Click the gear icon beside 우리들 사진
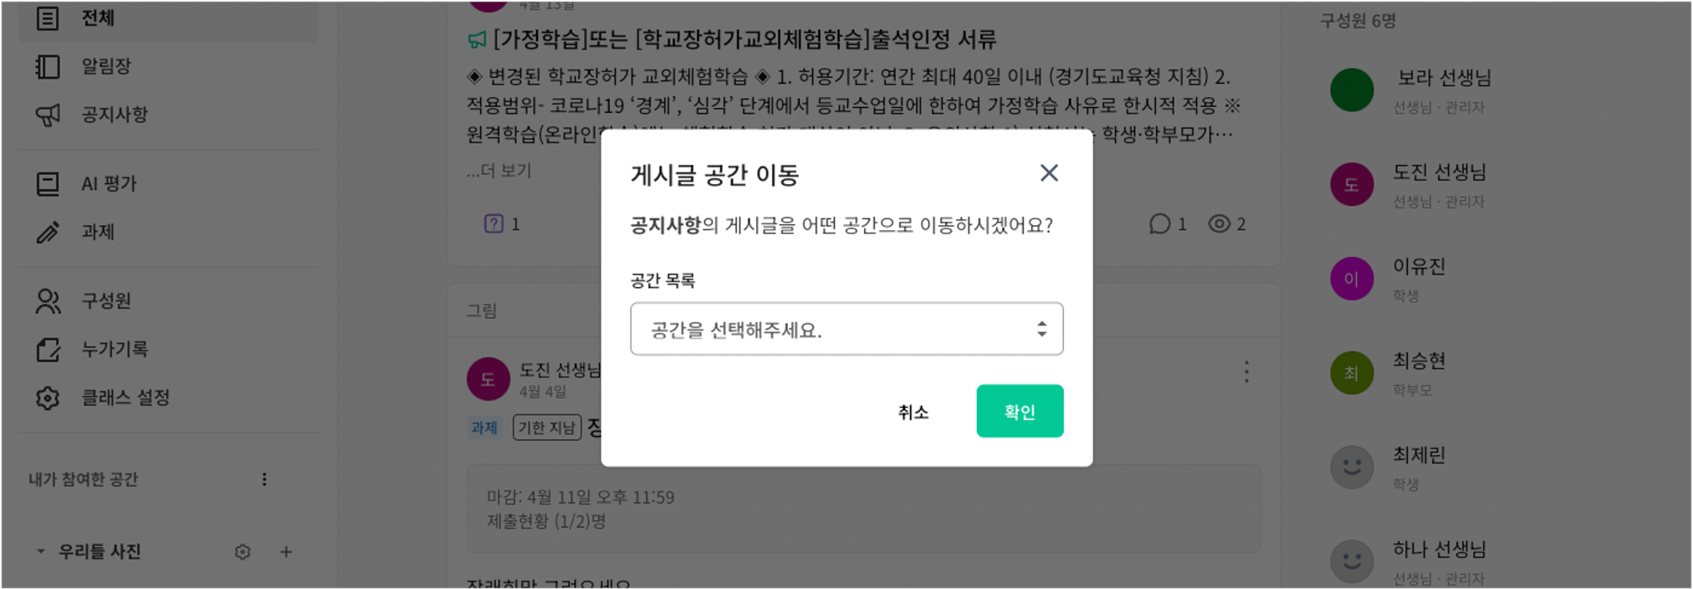Image resolution: width=1693 pixels, height=589 pixels. click(x=243, y=552)
